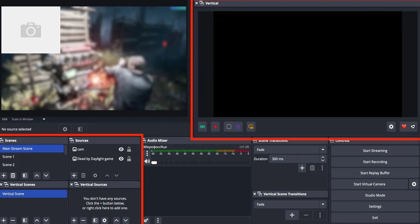Move scene up in Scenes panel
Image resolution: width=420 pixels, height=224 pixels.
37,176
